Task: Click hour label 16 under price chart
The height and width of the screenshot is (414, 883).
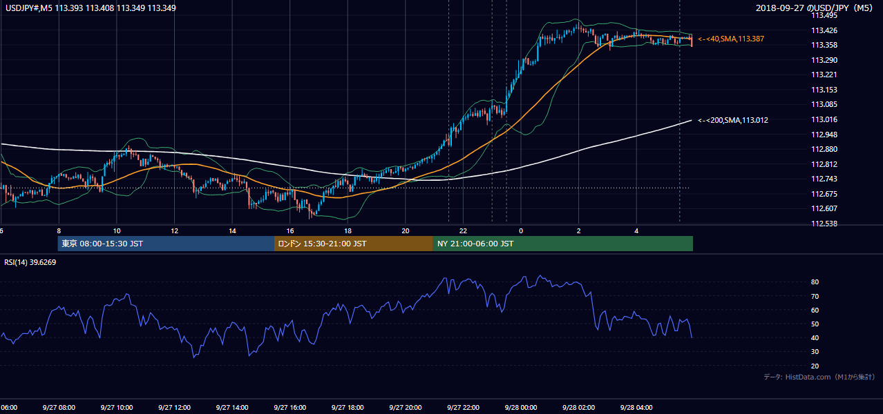Action: [290, 231]
